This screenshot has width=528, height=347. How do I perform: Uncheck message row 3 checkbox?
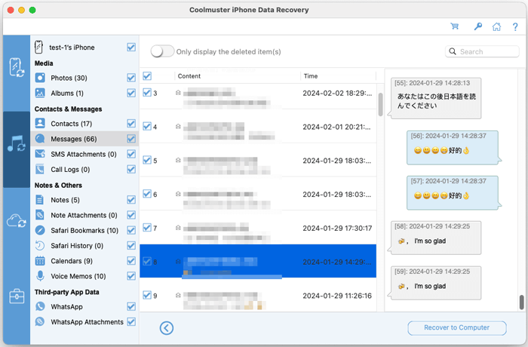click(x=147, y=93)
